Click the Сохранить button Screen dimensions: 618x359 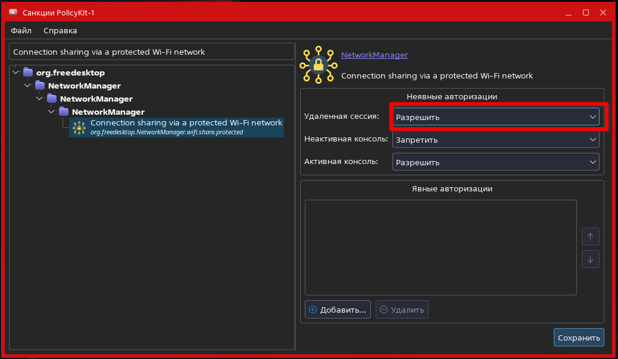579,338
